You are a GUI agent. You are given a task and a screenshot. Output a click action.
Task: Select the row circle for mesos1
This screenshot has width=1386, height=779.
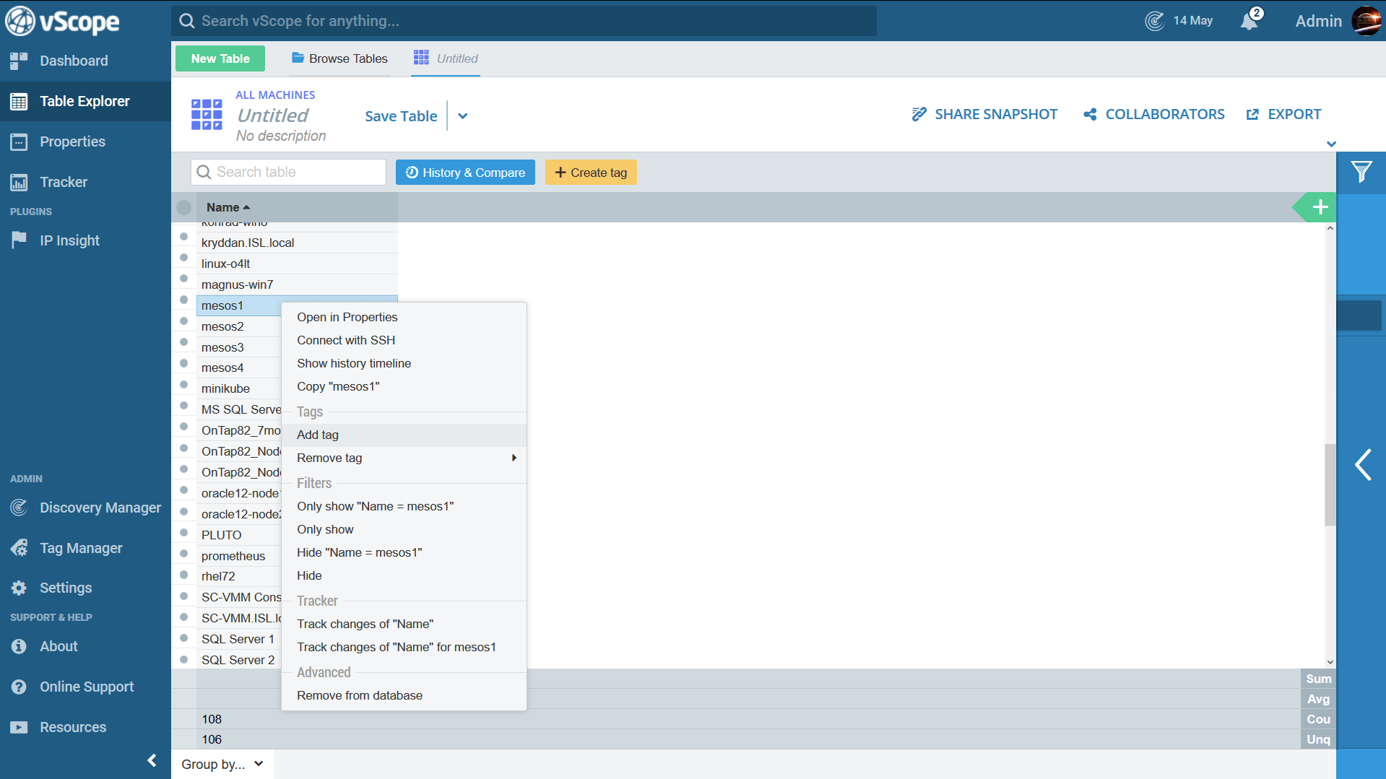click(x=183, y=300)
